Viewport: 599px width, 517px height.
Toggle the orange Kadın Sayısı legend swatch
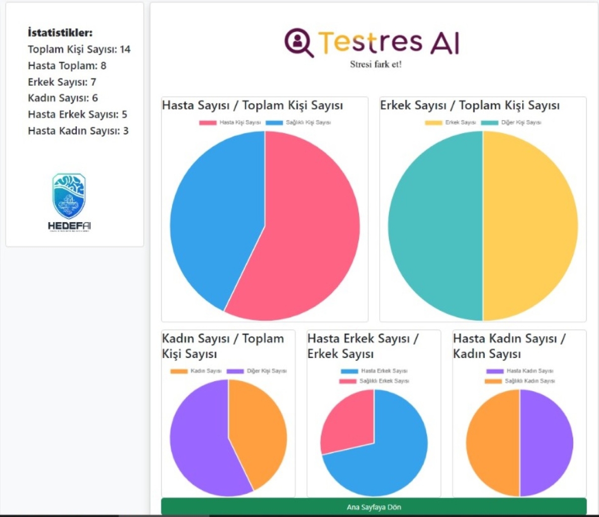click(x=179, y=371)
